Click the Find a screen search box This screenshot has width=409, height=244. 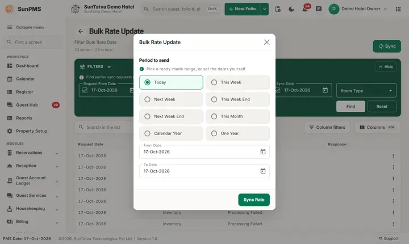click(x=32, y=42)
